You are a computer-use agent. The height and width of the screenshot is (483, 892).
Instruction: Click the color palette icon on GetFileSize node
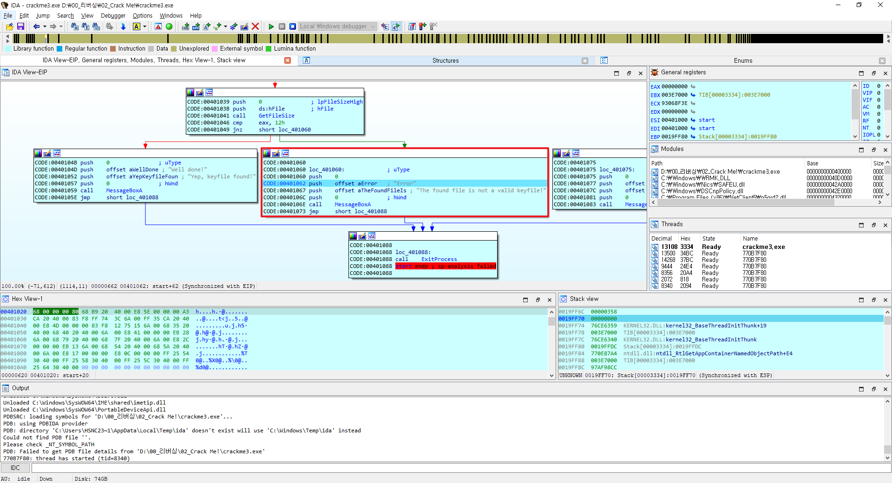click(x=190, y=92)
